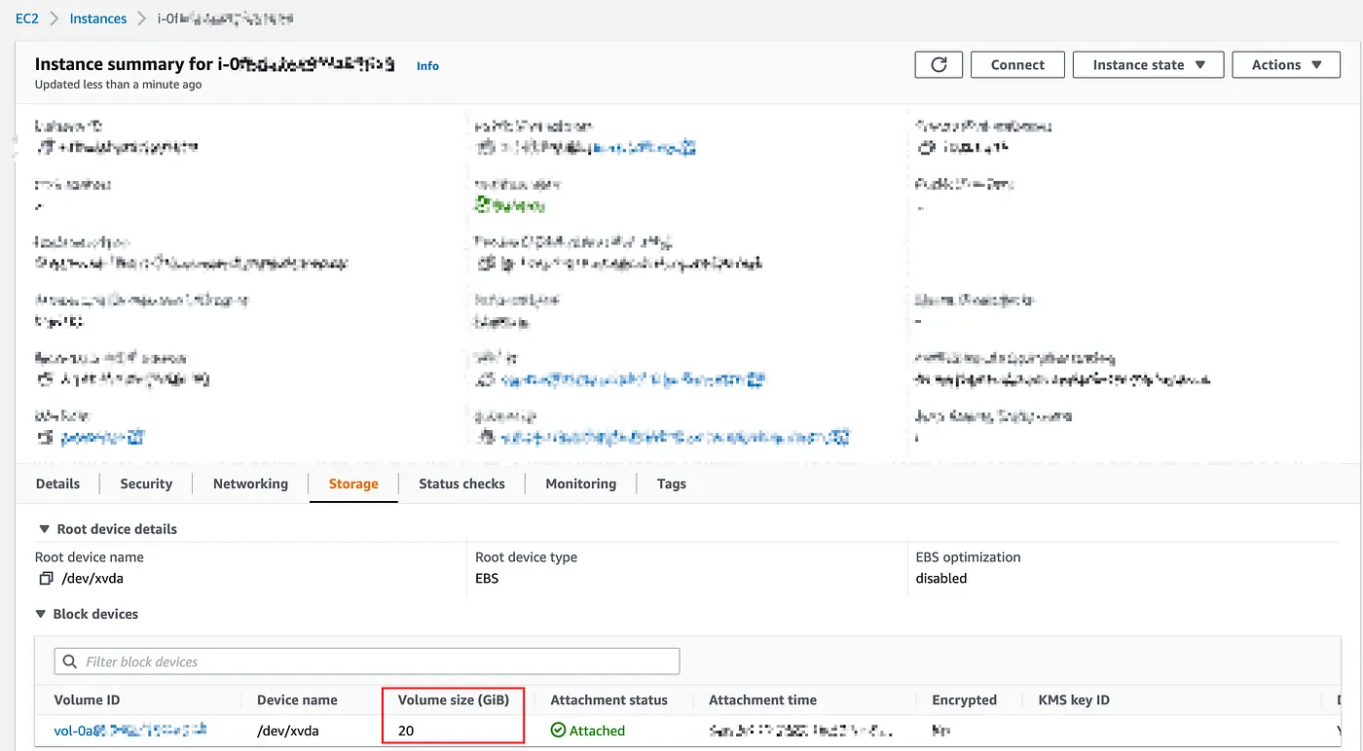Switch to the Monitoring tab
This screenshot has width=1363, height=751.
click(580, 483)
